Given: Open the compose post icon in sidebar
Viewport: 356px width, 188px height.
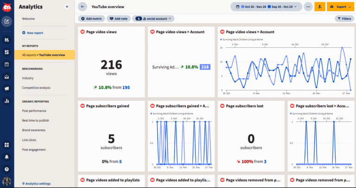Looking at the screenshot, I should (6, 21).
